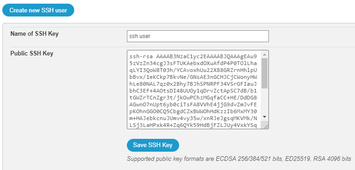Click the "Public SSH Key" label
This screenshot has width=355, height=170.
point(32,54)
